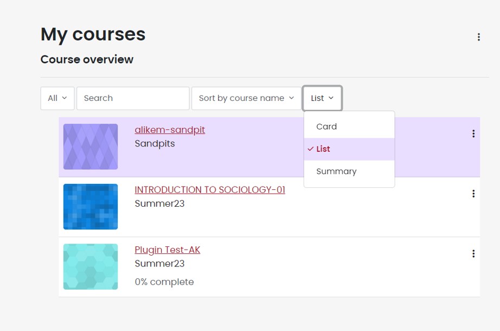Click inside the Search courses field
The height and width of the screenshot is (331, 500).
pyautogui.click(x=133, y=98)
